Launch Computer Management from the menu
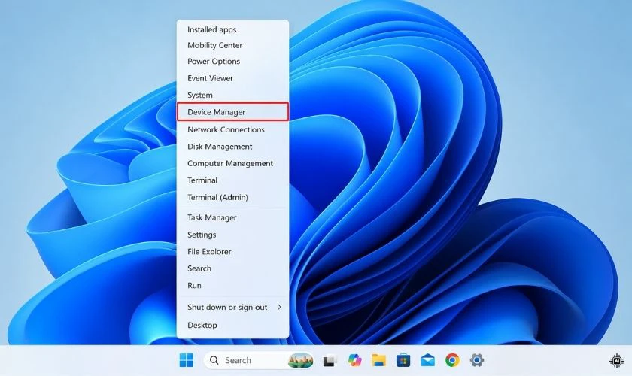This screenshot has width=632, height=376. click(232, 163)
